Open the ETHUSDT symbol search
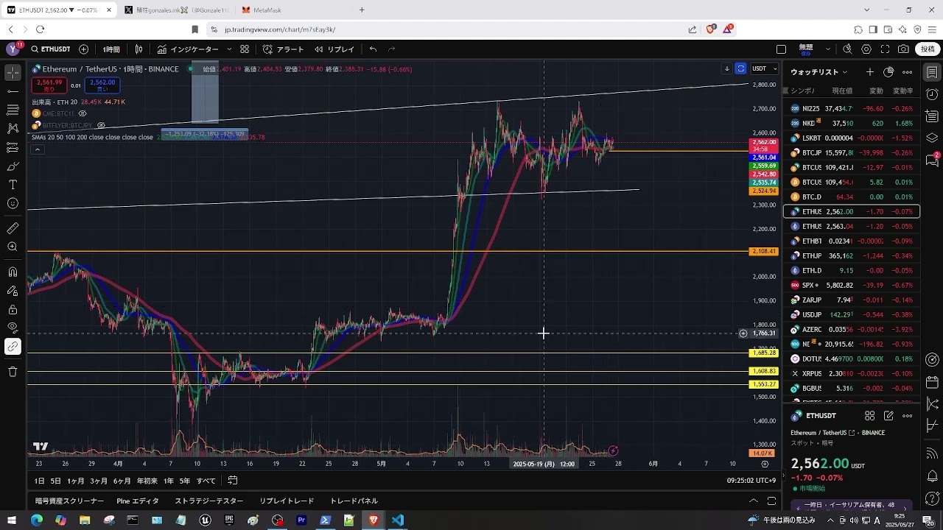Screen dimensions: 943x530 (x=51, y=49)
